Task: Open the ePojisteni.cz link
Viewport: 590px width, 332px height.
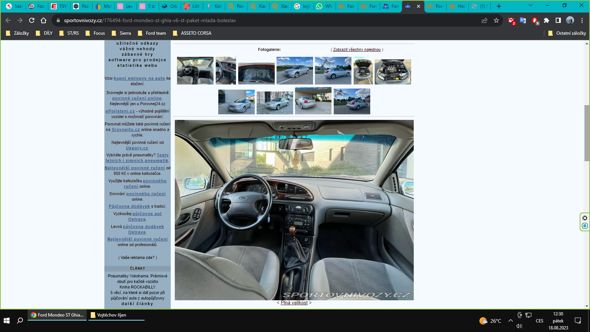Action: point(120,111)
